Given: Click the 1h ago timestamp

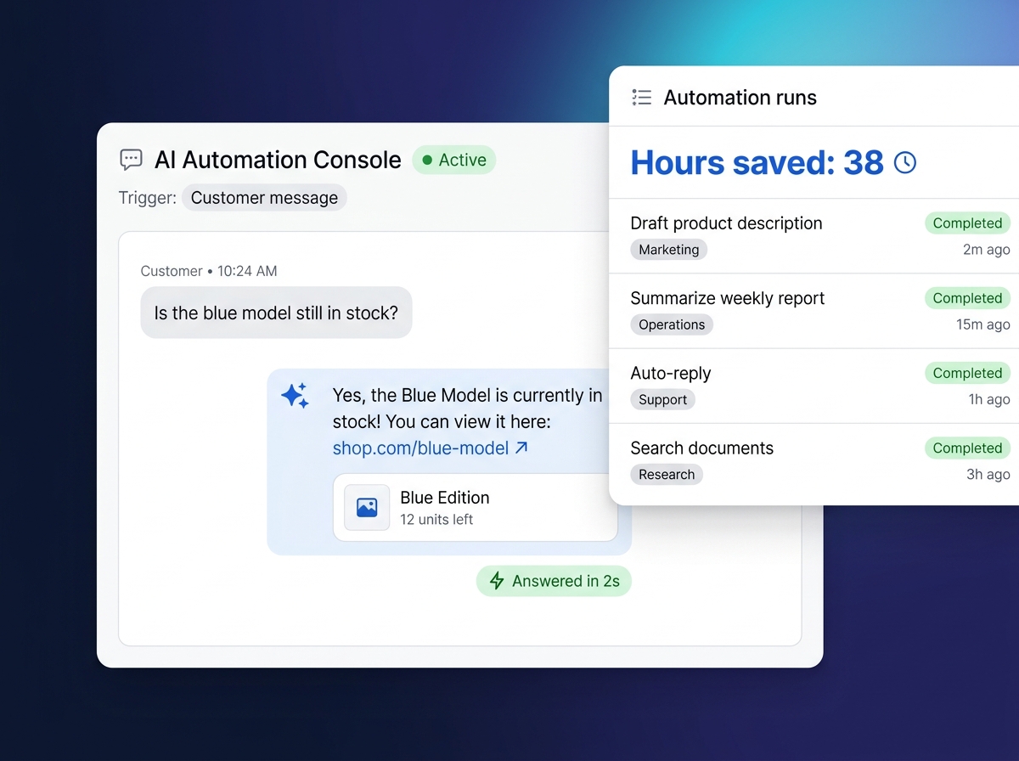Looking at the screenshot, I should tap(989, 399).
